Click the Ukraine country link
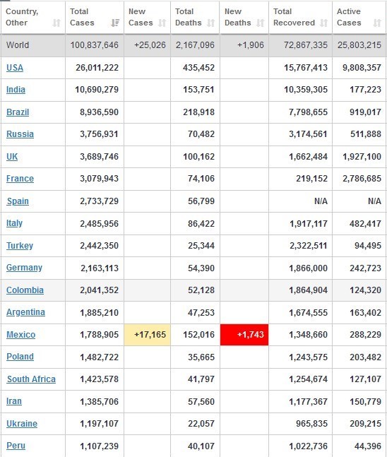Image resolution: width=387 pixels, height=457 pixels. tap(22, 424)
